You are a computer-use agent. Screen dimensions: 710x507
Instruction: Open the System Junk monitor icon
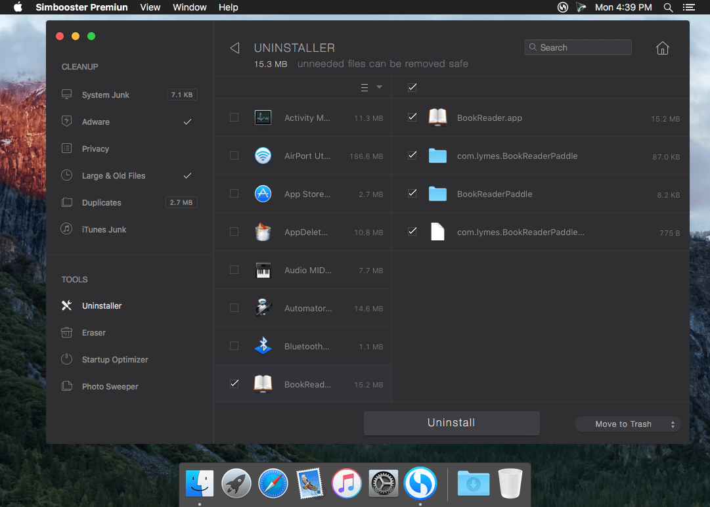click(66, 94)
